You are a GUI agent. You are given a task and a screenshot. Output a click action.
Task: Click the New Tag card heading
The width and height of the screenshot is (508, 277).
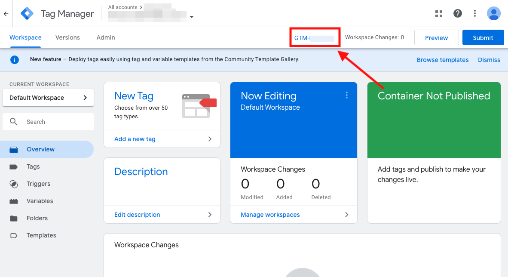pyautogui.click(x=134, y=96)
